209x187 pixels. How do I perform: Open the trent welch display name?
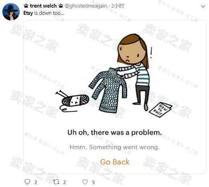(43, 6)
